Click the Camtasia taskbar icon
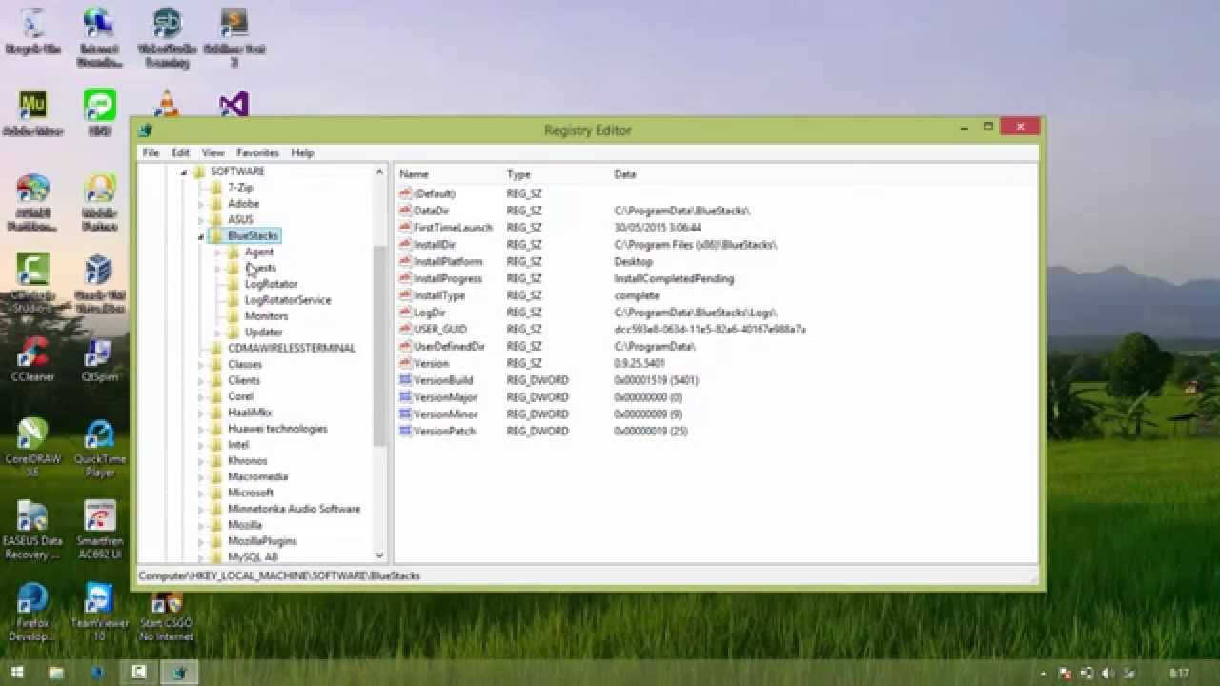This screenshot has width=1220, height=686. click(x=138, y=673)
